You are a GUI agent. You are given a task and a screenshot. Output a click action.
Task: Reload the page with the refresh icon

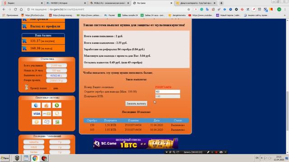pyautogui.click(x=15, y=9)
